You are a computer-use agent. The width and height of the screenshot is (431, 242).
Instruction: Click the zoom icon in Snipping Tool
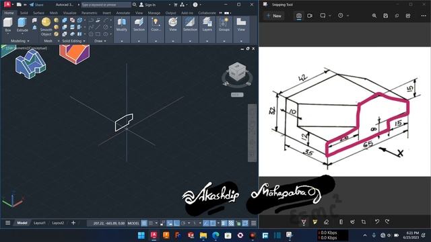pos(374,15)
